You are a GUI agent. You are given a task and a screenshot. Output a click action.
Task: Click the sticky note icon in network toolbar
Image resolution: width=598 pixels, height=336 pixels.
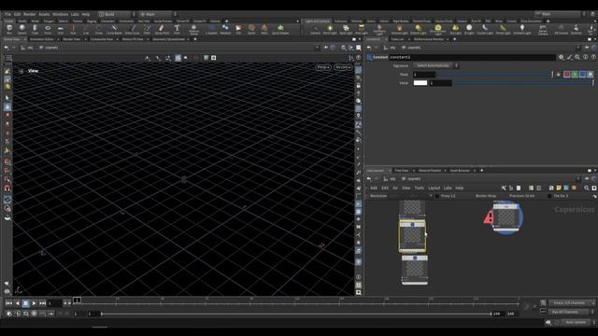559,188
